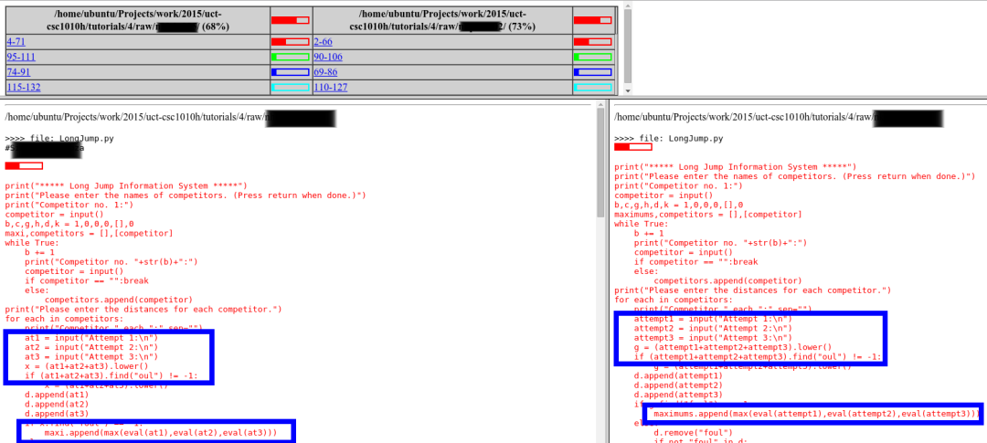987x443 pixels.
Task: Click the 'd.remove("foul")' line in right pane
Action: tap(694, 432)
